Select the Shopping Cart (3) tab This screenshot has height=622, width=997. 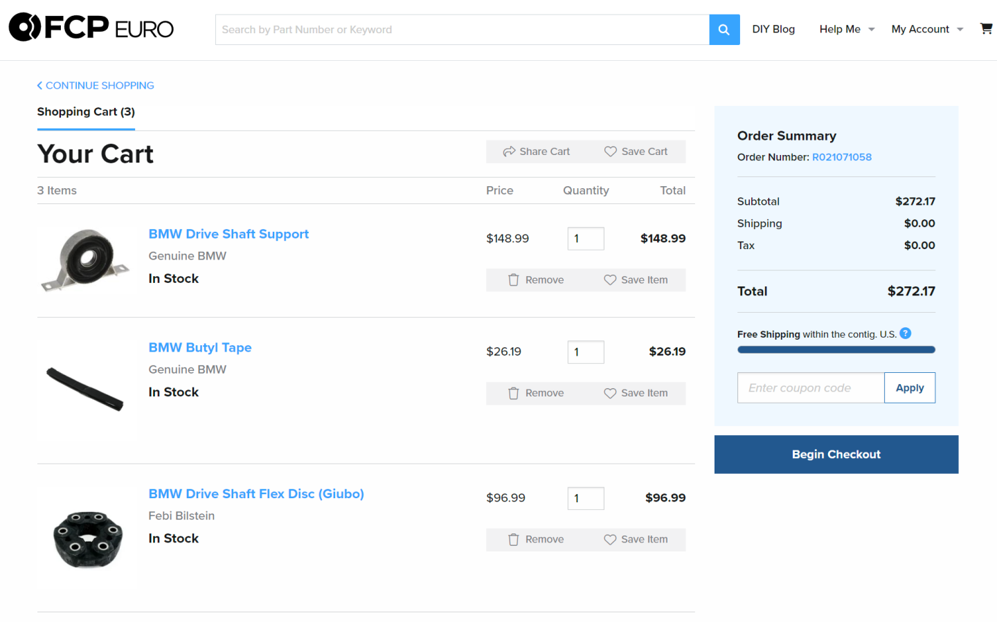click(86, 112)
